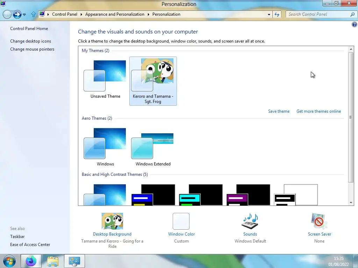The height and width of the screenshot is (268, 358).
Task: Click the search magnifier icon
Action: (x=352, y=14)
